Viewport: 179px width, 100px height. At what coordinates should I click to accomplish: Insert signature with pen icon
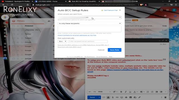[x=140, y=97]
